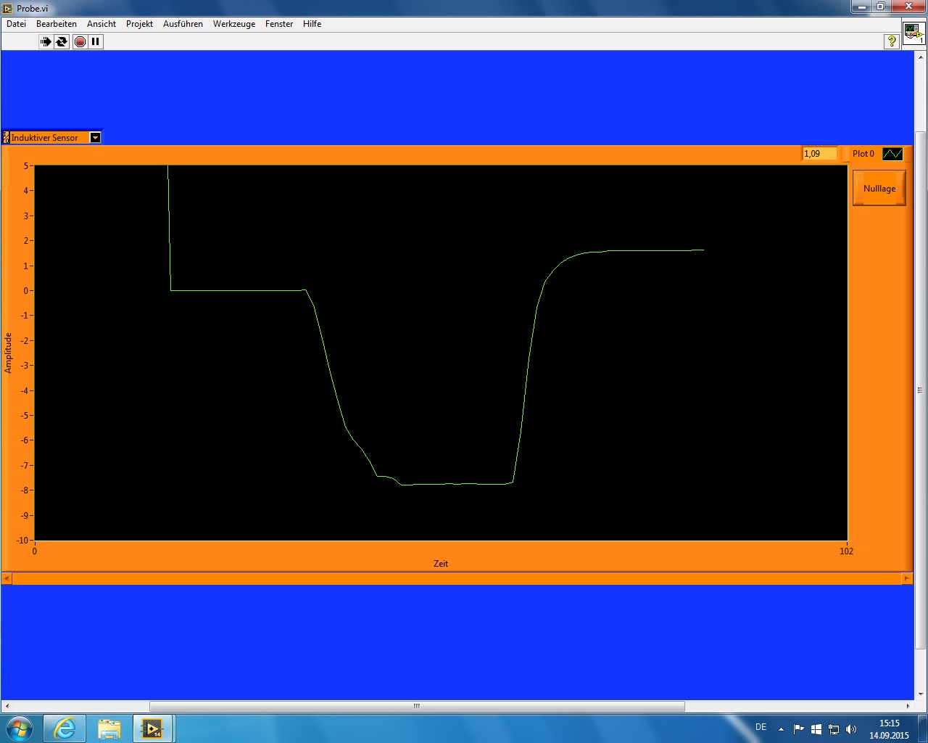Close the Probe.vi window
This screenshot has width=928, height=743.
(x=908, y=7)
